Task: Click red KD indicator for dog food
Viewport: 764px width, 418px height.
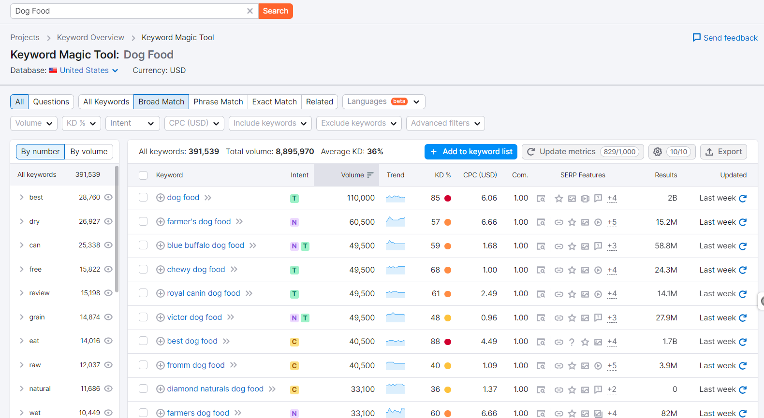Action: (448, 198)
